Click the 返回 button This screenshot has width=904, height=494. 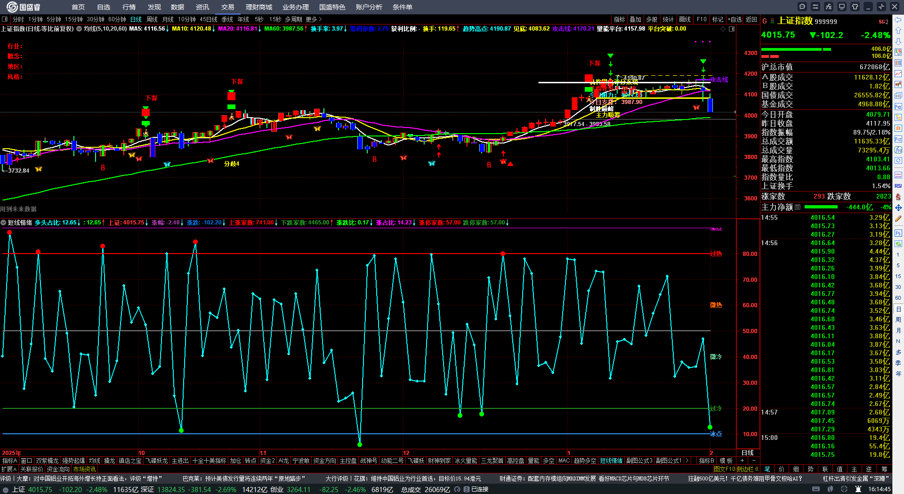tap(751, 19)
